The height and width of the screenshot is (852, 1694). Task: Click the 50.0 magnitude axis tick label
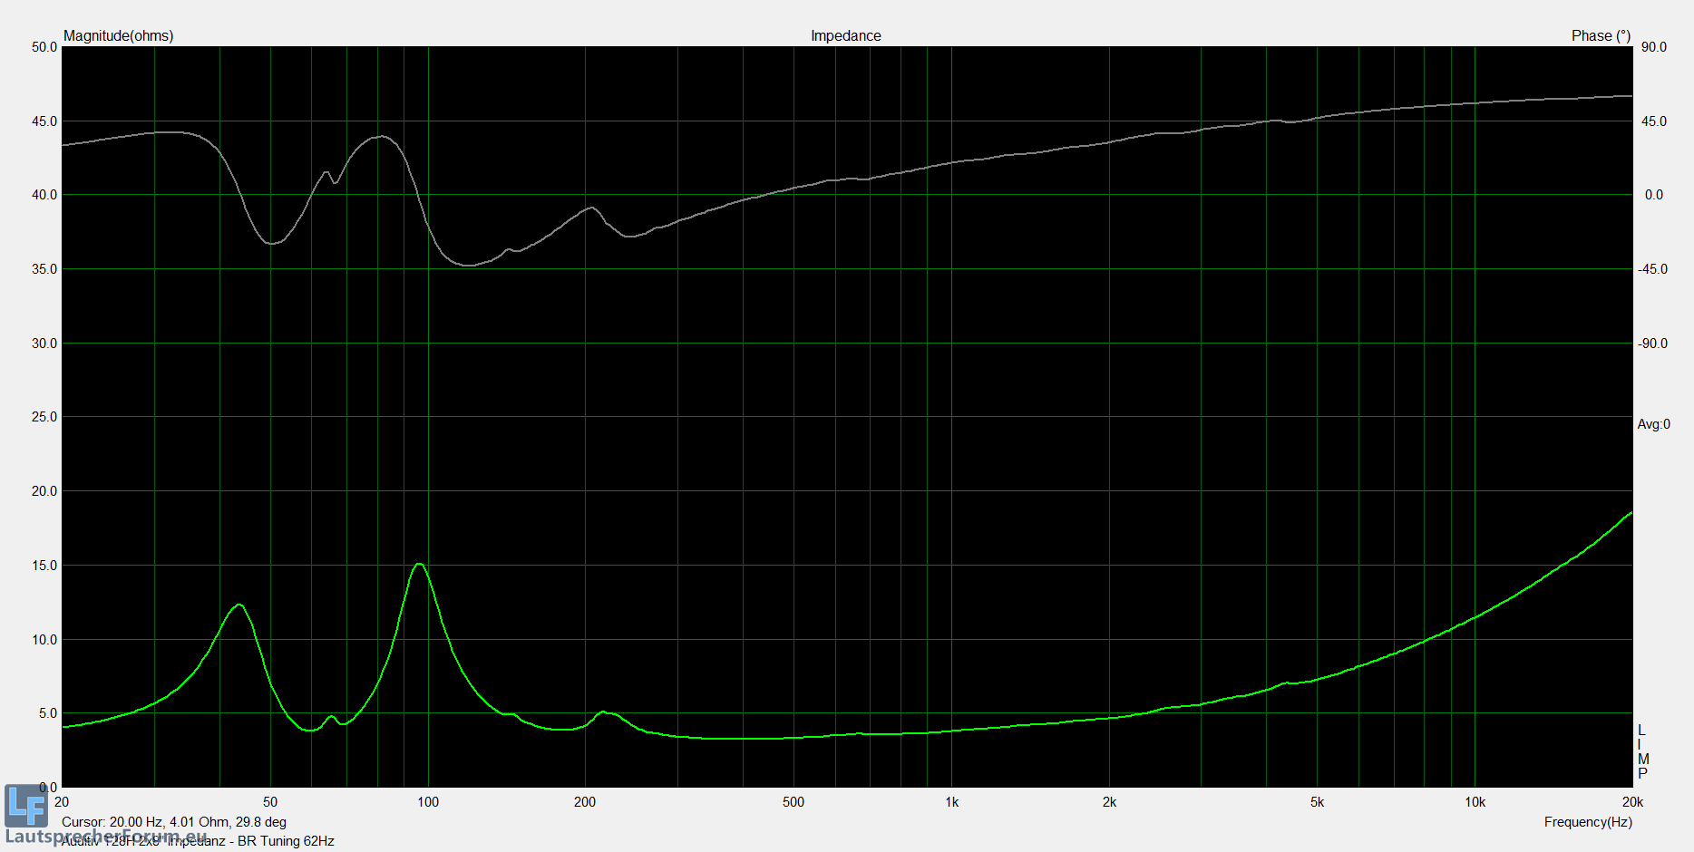tap(44, 47)
